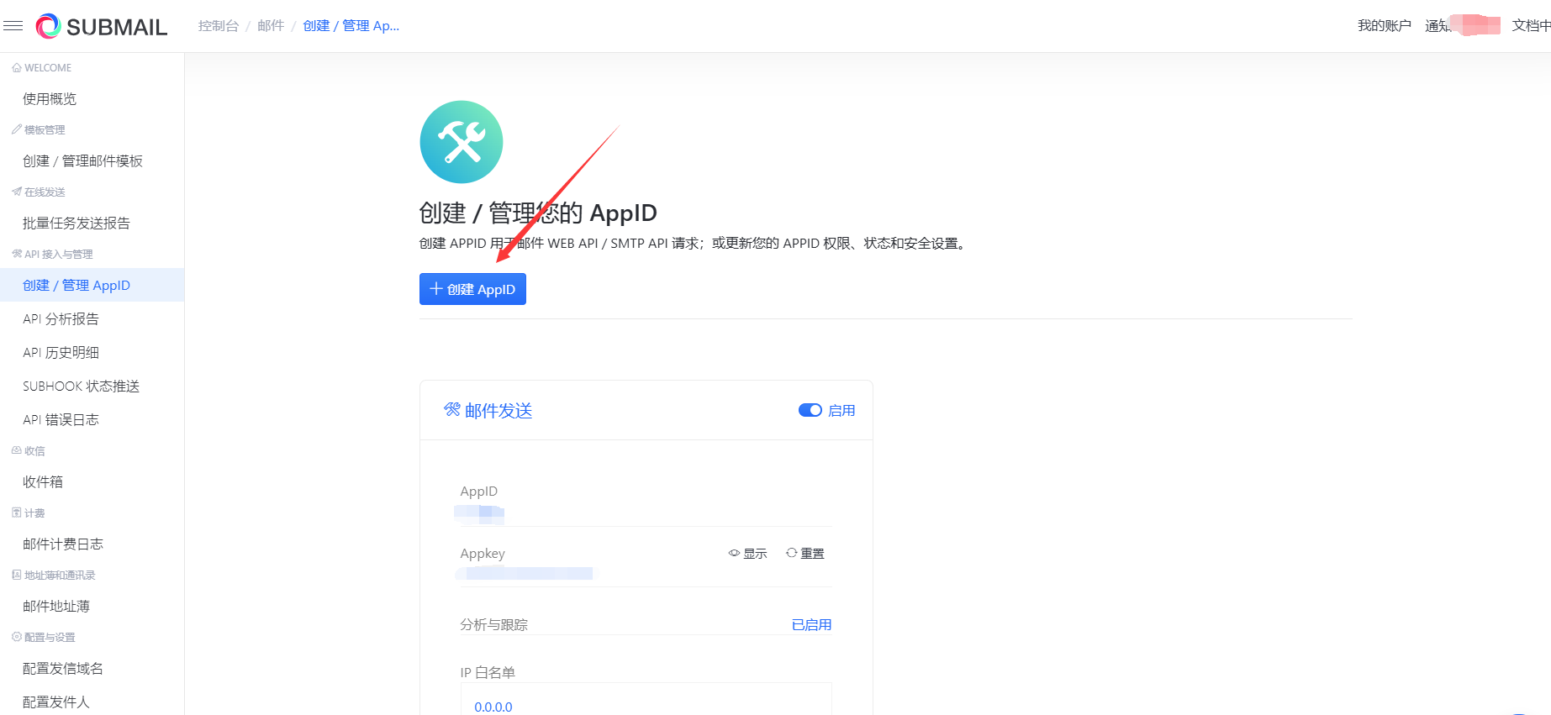Click the 模板管理 section header
Viewport: 1551px width, 715px height.
(x=39, y=130)
